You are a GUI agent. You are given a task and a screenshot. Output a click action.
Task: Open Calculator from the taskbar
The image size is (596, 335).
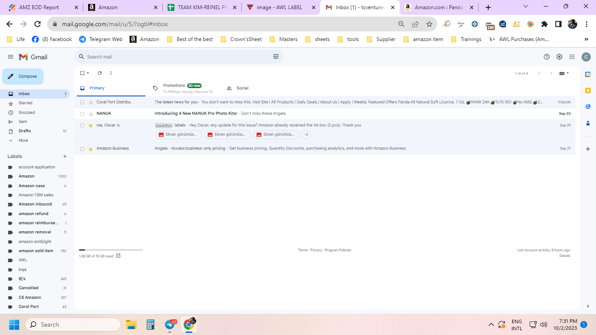tap(151, 325)
